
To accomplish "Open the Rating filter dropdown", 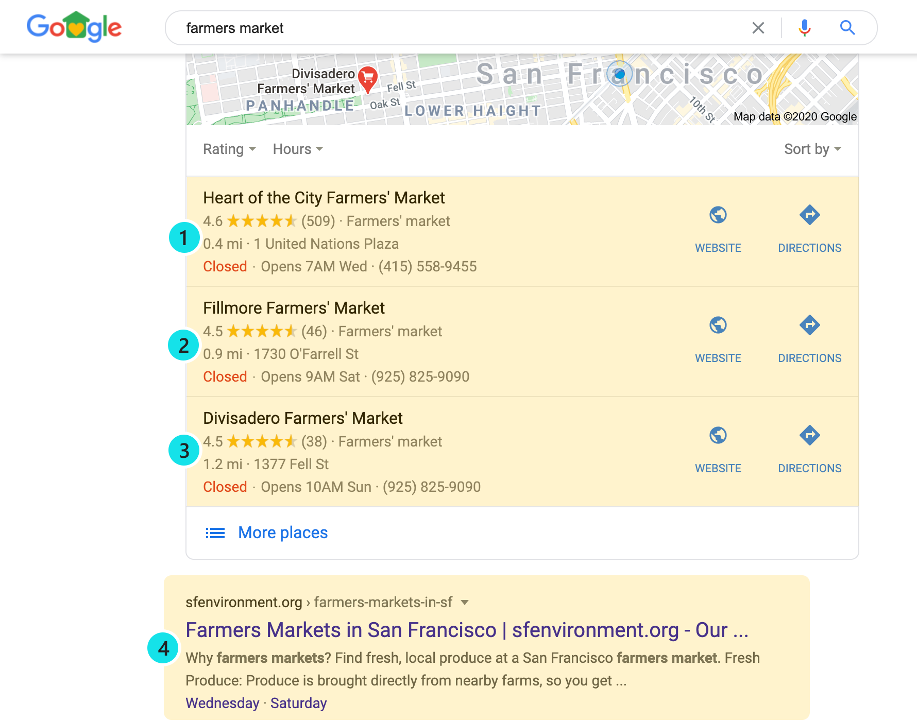I will click(229, 149).
